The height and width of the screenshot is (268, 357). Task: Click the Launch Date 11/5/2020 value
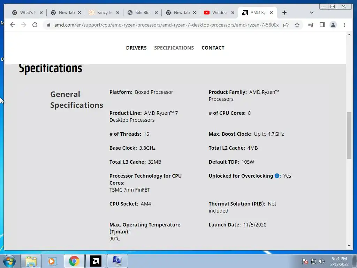click(x=255, y=225)
